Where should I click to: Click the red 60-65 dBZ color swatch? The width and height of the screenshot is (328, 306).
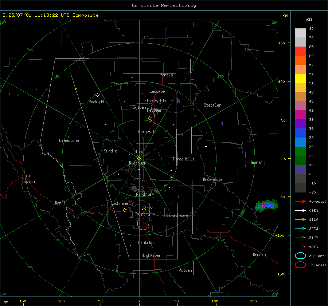coord(300,51)
